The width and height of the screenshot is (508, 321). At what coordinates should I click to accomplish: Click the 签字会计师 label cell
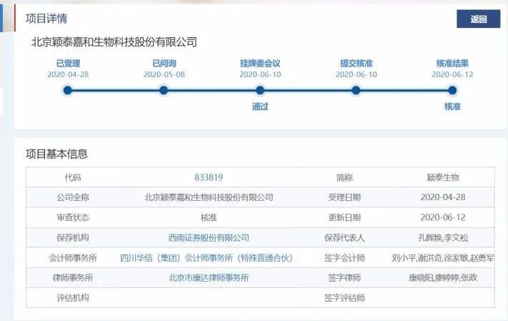point(344,258)
